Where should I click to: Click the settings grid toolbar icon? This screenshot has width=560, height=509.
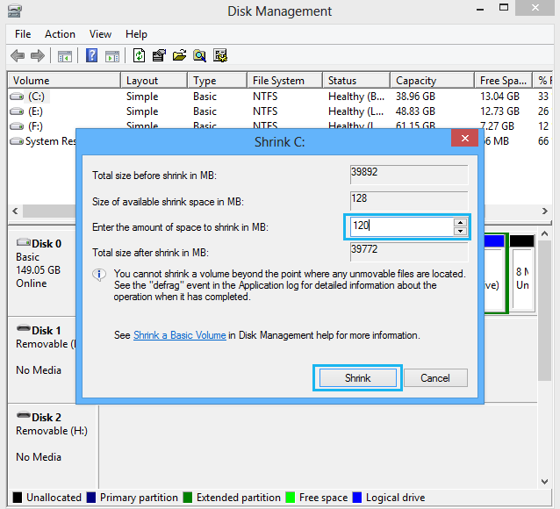[x=220, y=55]
